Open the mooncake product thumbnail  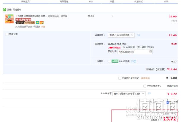pos(9,19)
